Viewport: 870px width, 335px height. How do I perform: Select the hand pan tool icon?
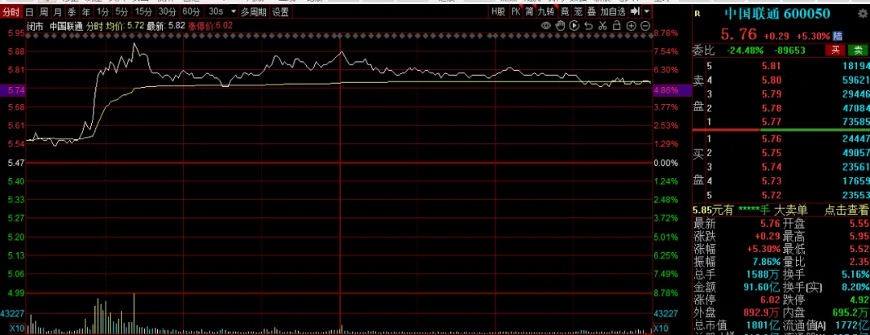(561, 26)
